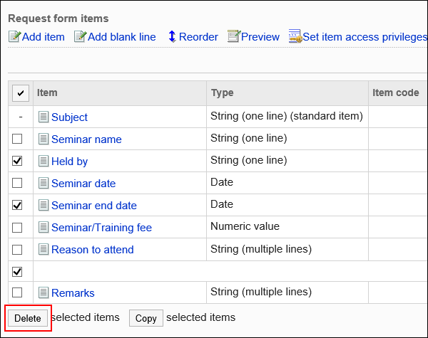Image resolution: width=428 pixels, height=338 pixels.
Task: Open the Subject item link
Action: (x=69, y=117)
